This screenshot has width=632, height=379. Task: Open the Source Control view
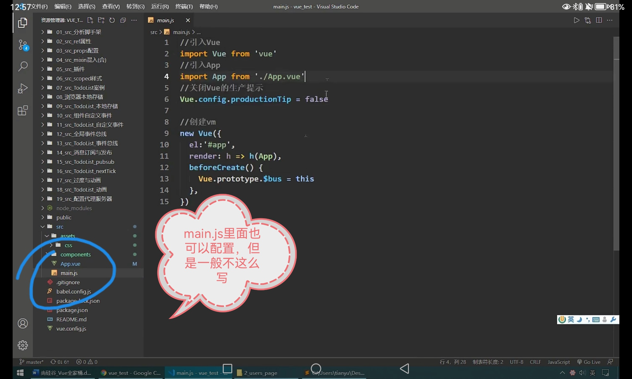[x=22, y=45]
